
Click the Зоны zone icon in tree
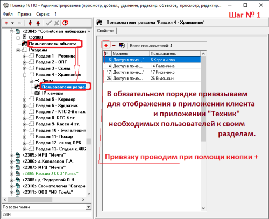(37, 81)
